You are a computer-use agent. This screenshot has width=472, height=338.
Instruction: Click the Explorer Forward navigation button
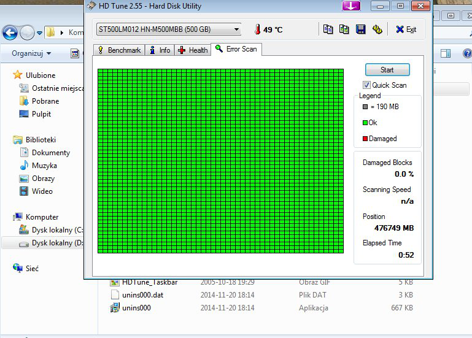point(27,33)
